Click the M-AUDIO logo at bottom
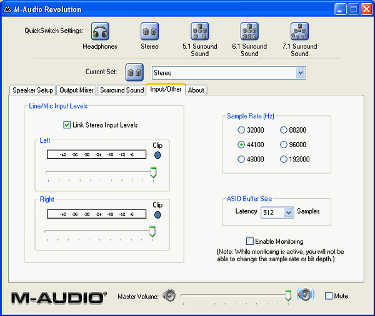375x316 pixels. [59, 298]
